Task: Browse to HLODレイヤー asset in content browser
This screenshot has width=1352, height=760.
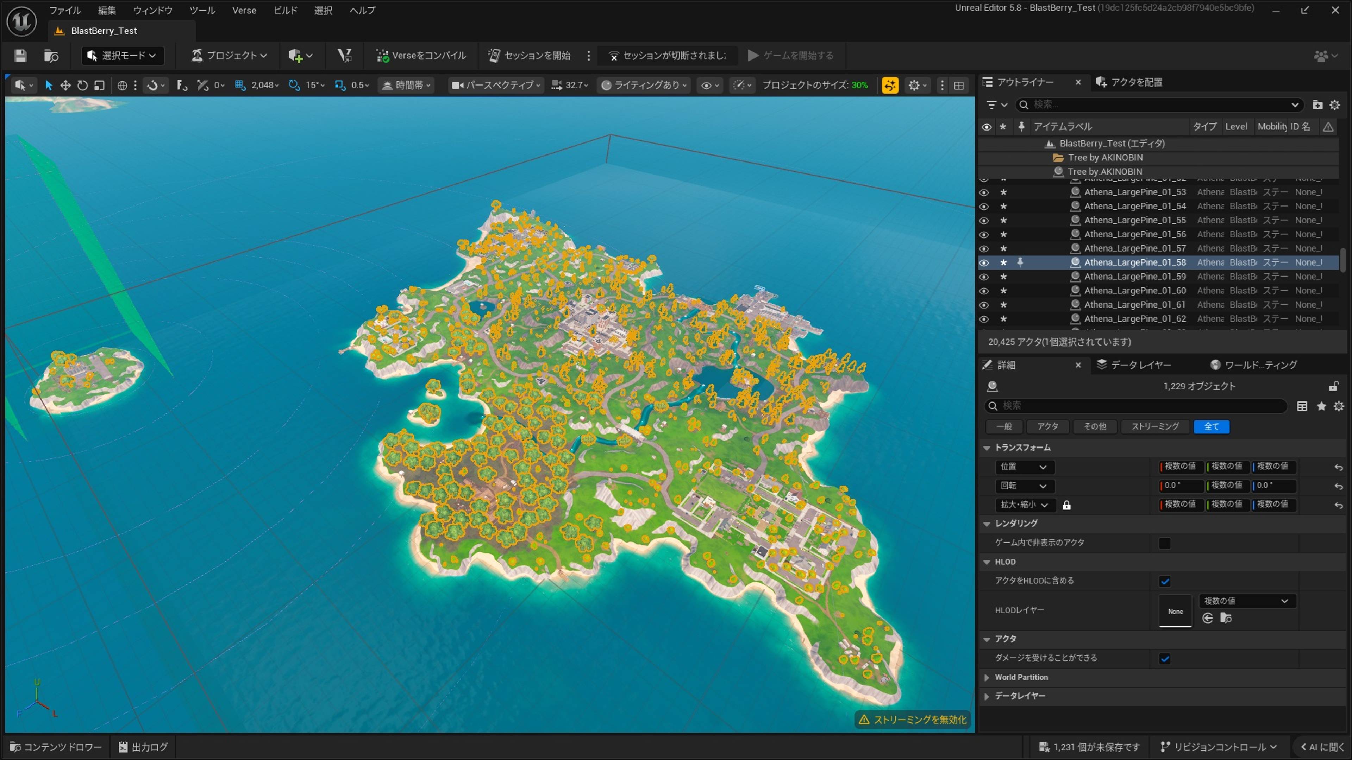Action: [1226, 618]
